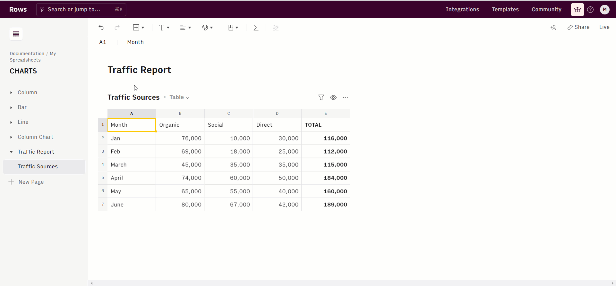
Task: Open the Table view type dropdown
Action: click(179, 97)
